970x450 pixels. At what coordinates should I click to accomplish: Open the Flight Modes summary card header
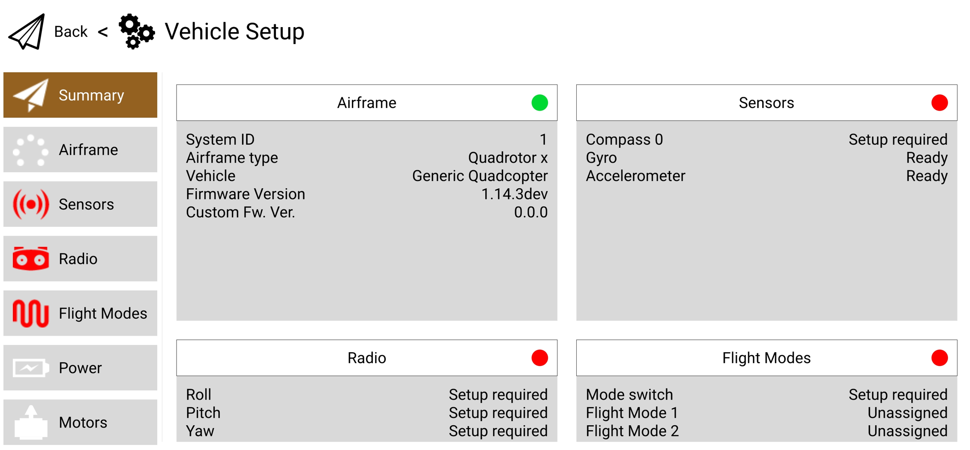click(x=766, y=358)
